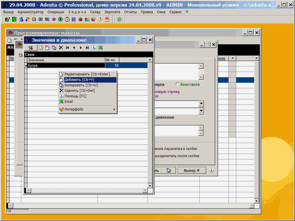
Task: Open the upper combo box dropdown arrow
Action: point(201,104)
